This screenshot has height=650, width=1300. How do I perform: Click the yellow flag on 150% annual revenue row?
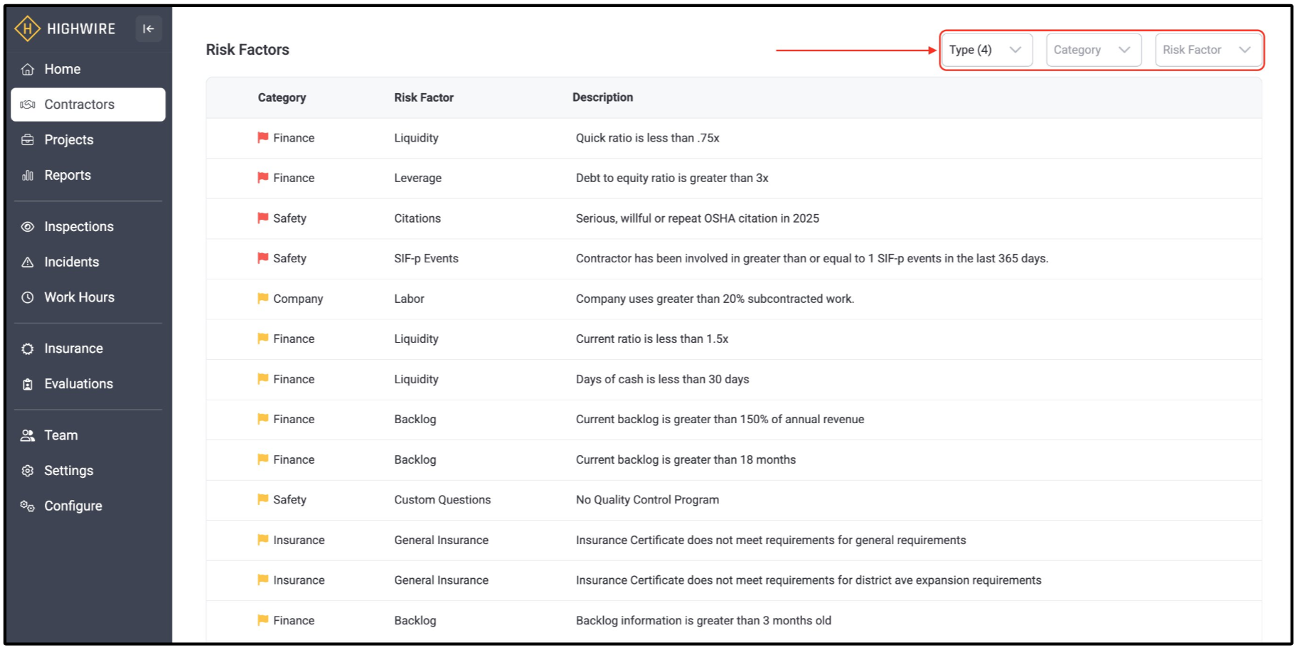pyautogui.click(x=263, y=419)
